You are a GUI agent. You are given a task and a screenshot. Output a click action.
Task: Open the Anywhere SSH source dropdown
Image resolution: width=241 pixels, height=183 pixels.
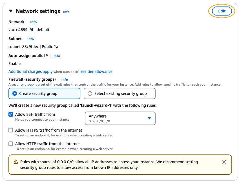pos(120,118)
